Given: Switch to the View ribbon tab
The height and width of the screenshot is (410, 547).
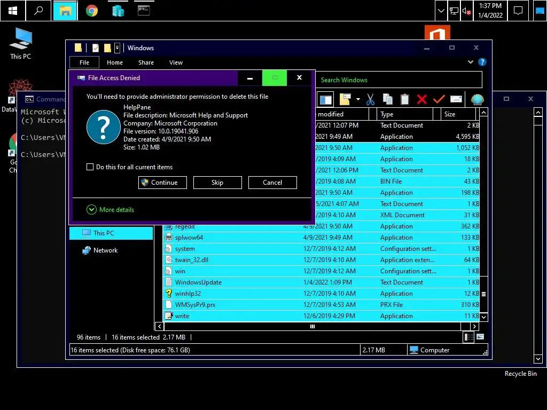Looking at the screenshot, I should point(176,62).
